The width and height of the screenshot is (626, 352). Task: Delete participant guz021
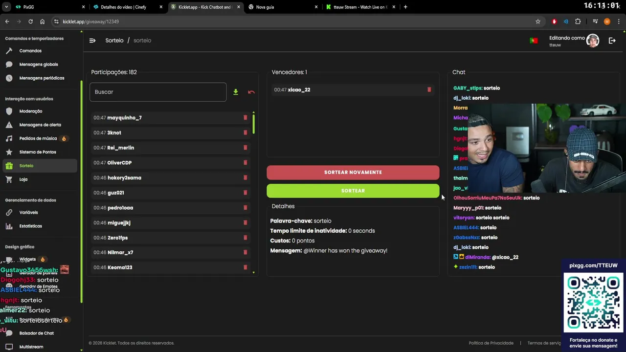pyautogui.click(x=246, y=193)
